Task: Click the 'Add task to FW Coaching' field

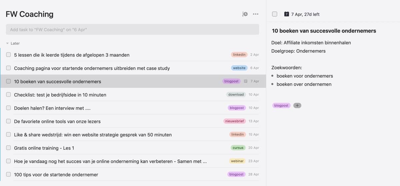Action: pos(132,30)
